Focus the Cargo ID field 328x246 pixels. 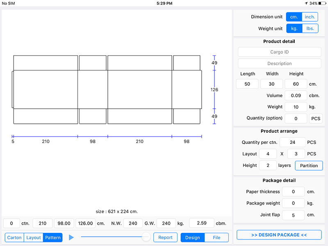(x=280, y=52)
